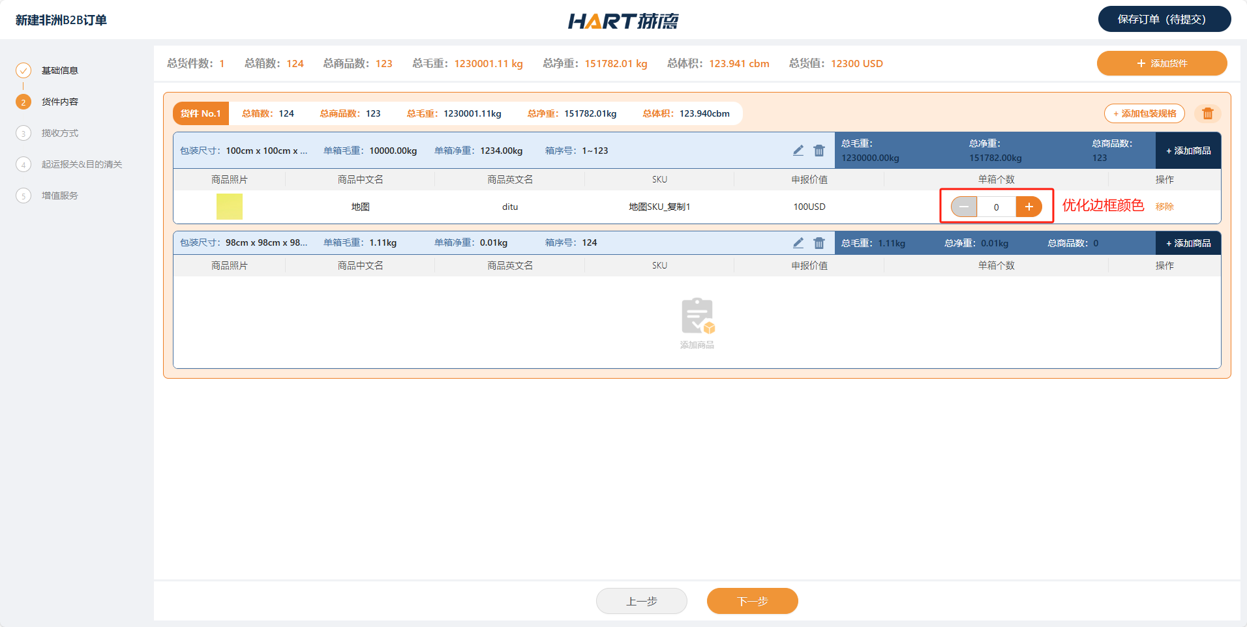Delete the 98cm package via trash icon

click(819, 243)
